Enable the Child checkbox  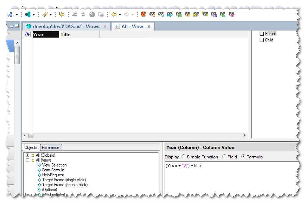pyautogui.click(x=262, y=40)
